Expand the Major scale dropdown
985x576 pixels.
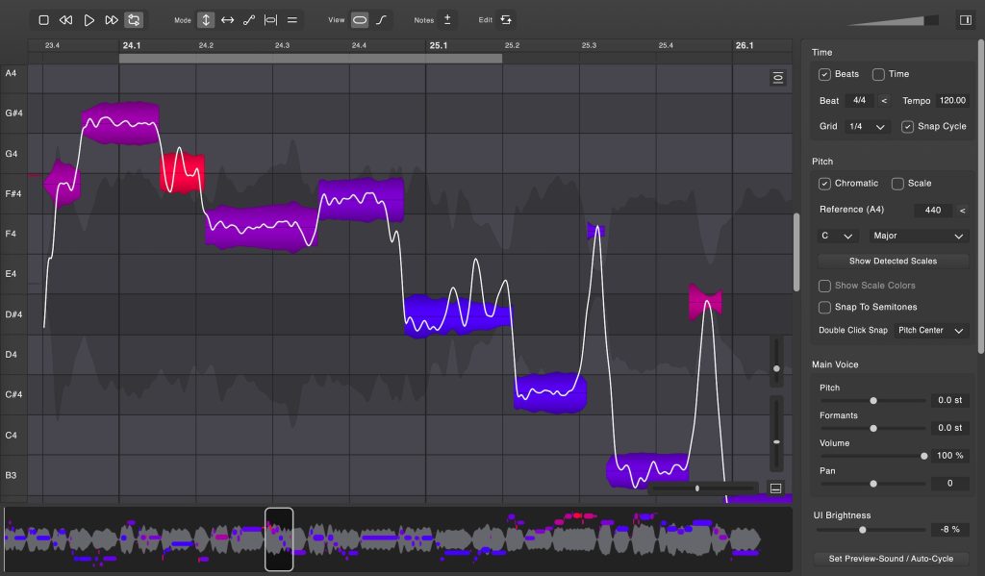coord(919,236)
